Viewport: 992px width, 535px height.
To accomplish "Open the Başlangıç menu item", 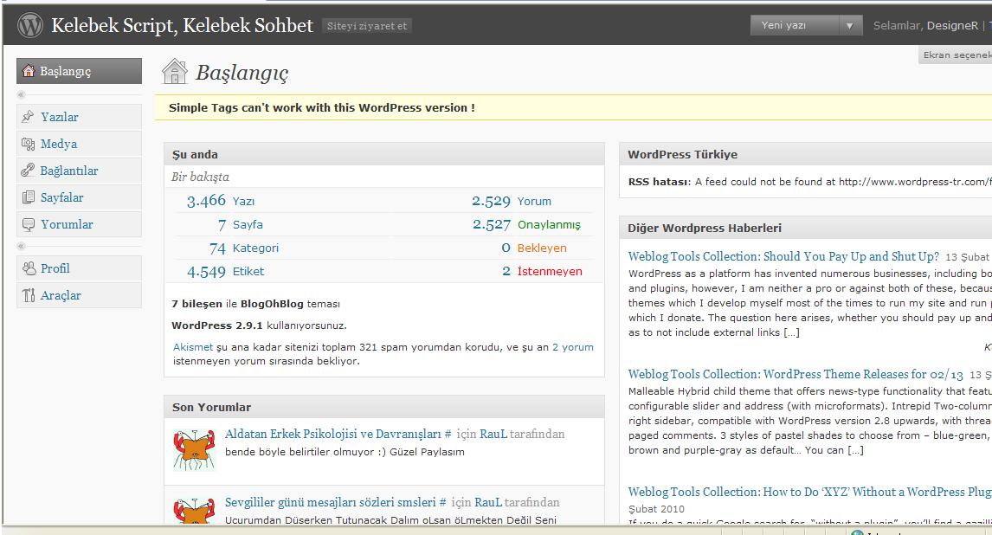I will [x=79, y=71].
